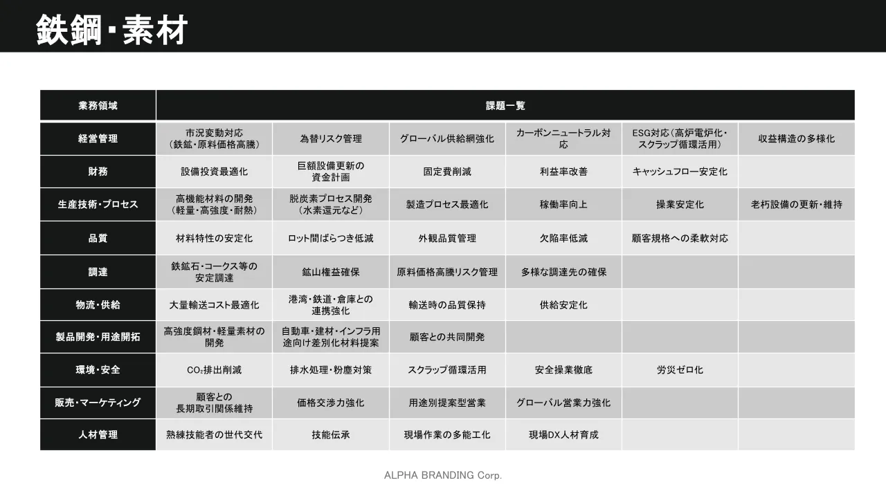The height and width of the screenshot is (498, 886).
Task: Click the 熟練技能者の世代交代 cell
Action: pos(214,435)
